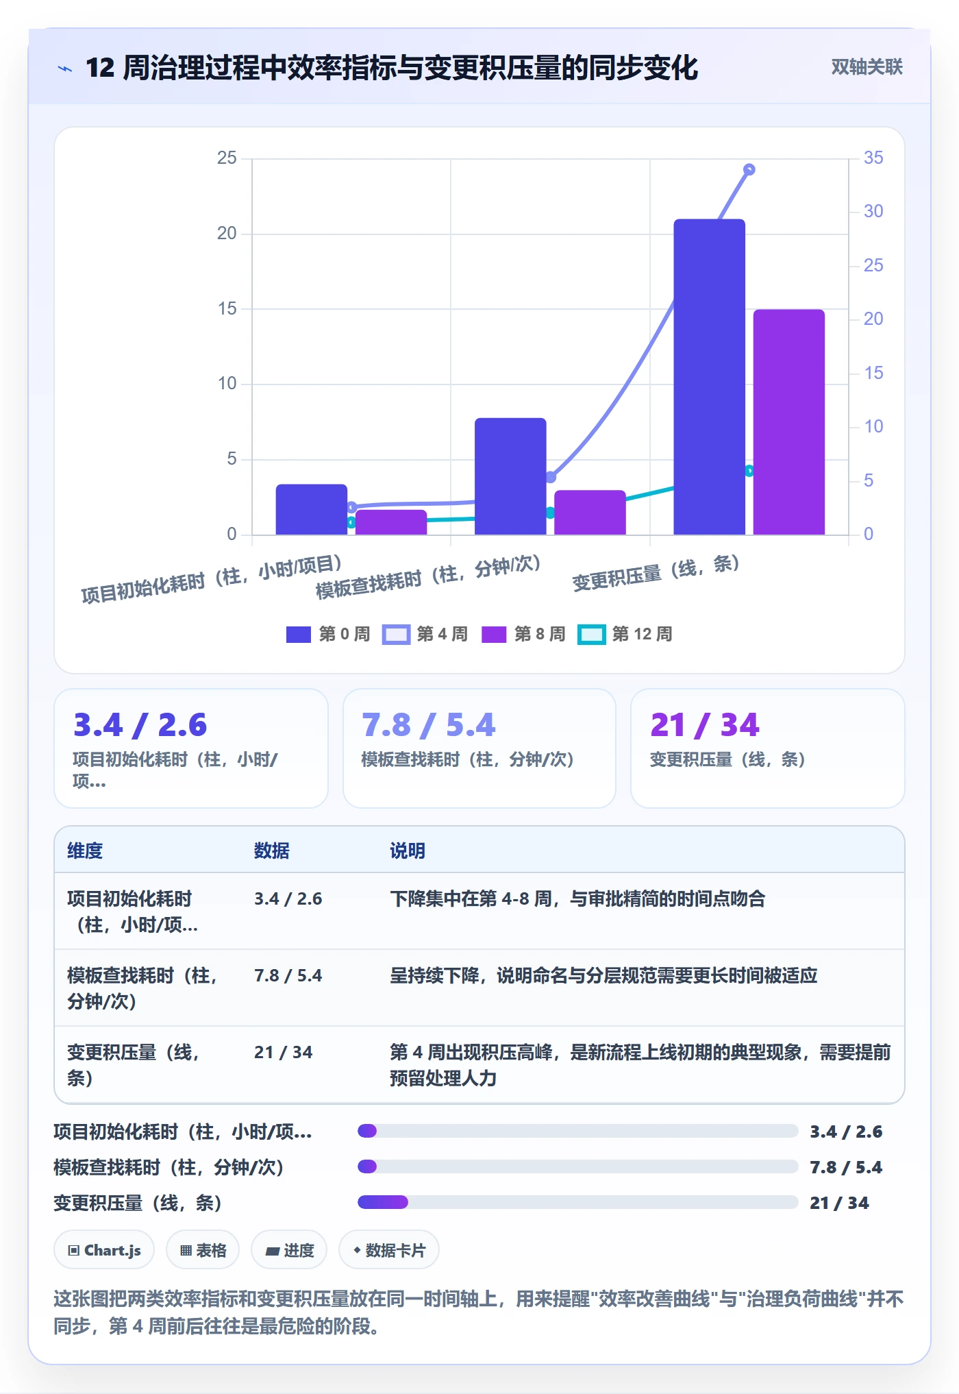Image resolution: width=959 pixels, height=1394 pixels.
Task: Toggle the 第 12 周 legend swatch
Action: point(592,634)
